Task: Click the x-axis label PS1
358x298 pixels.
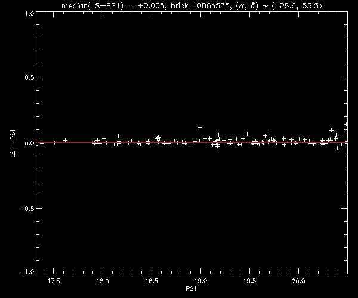Action: 191,289
